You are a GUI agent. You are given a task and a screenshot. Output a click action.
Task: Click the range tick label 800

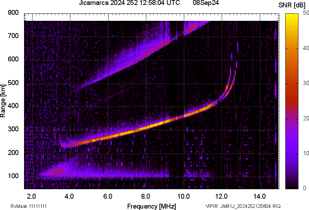13,13
